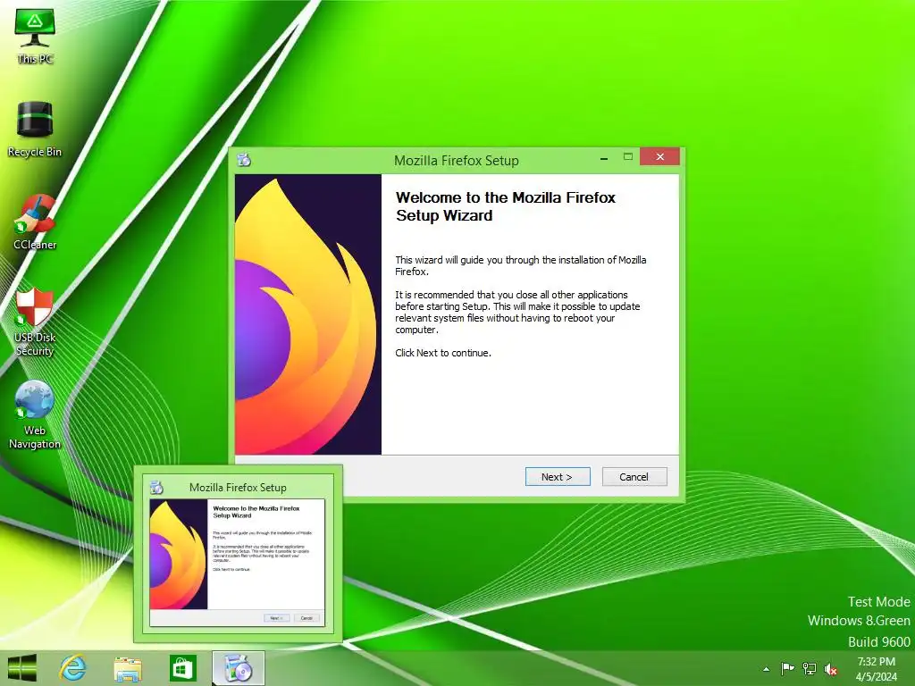Screen dimensions: 915x686
Task: Click the 'Click Next to continue.' text
Action: pyautogui.click(x=443, y=353)
